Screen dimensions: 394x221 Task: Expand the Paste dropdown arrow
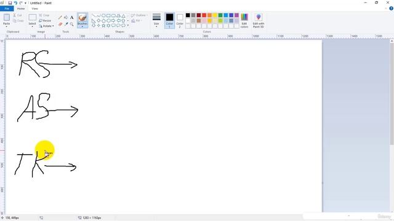7,26
